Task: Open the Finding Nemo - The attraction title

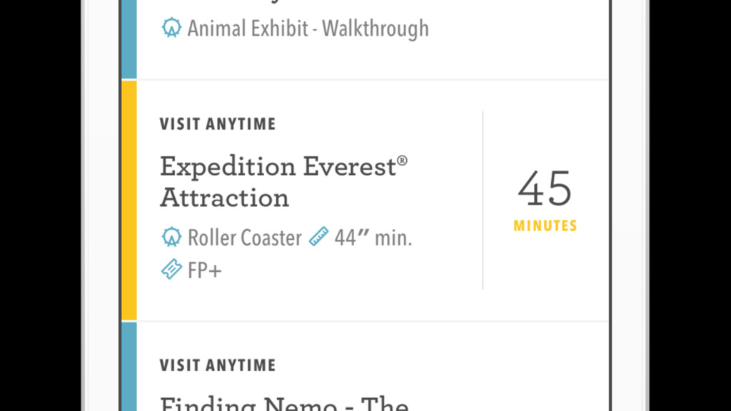Action: click(284, 403)
